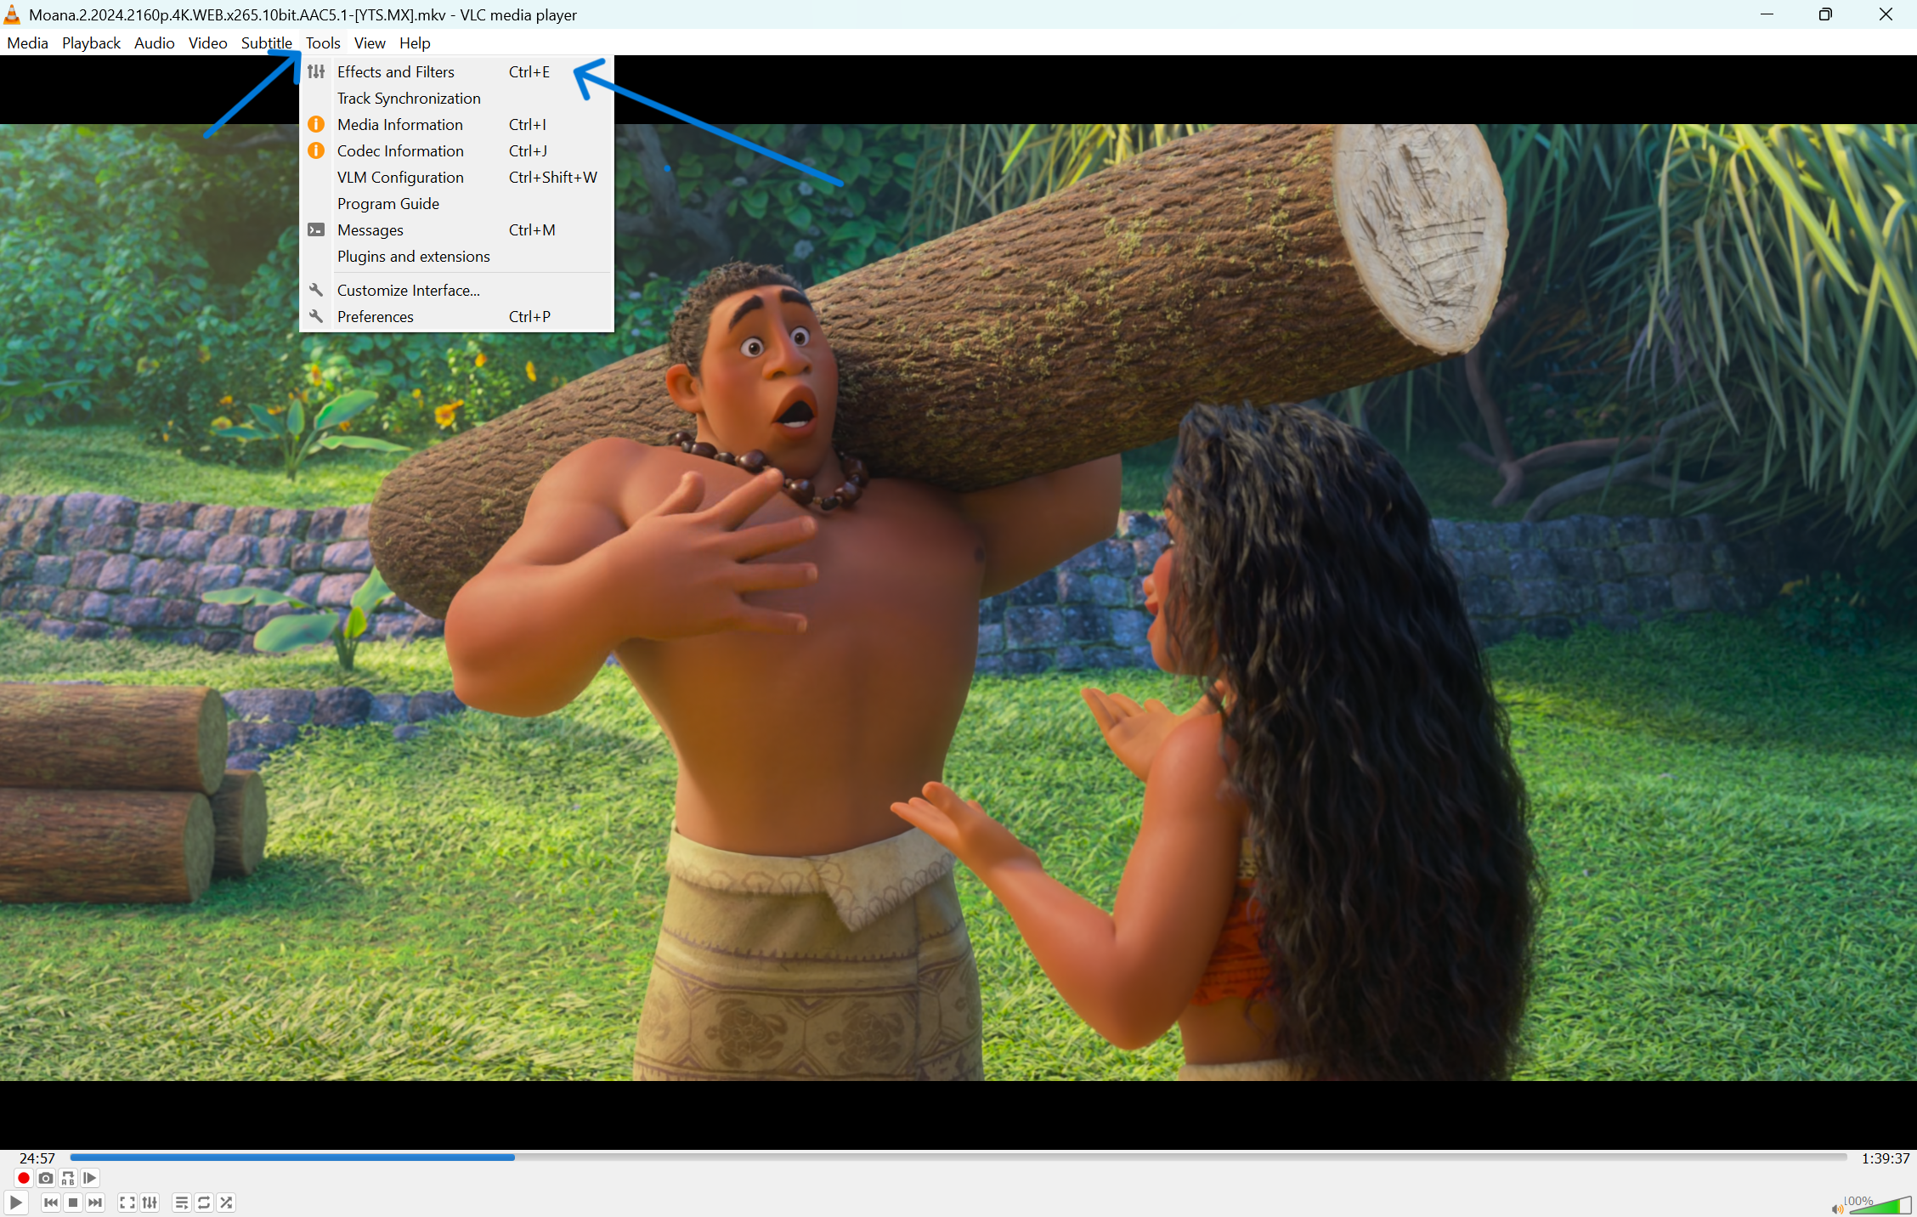This screenshot has height=1217, width=1917.
Task: Advance video frame by frame
Action: point(90,1178)
